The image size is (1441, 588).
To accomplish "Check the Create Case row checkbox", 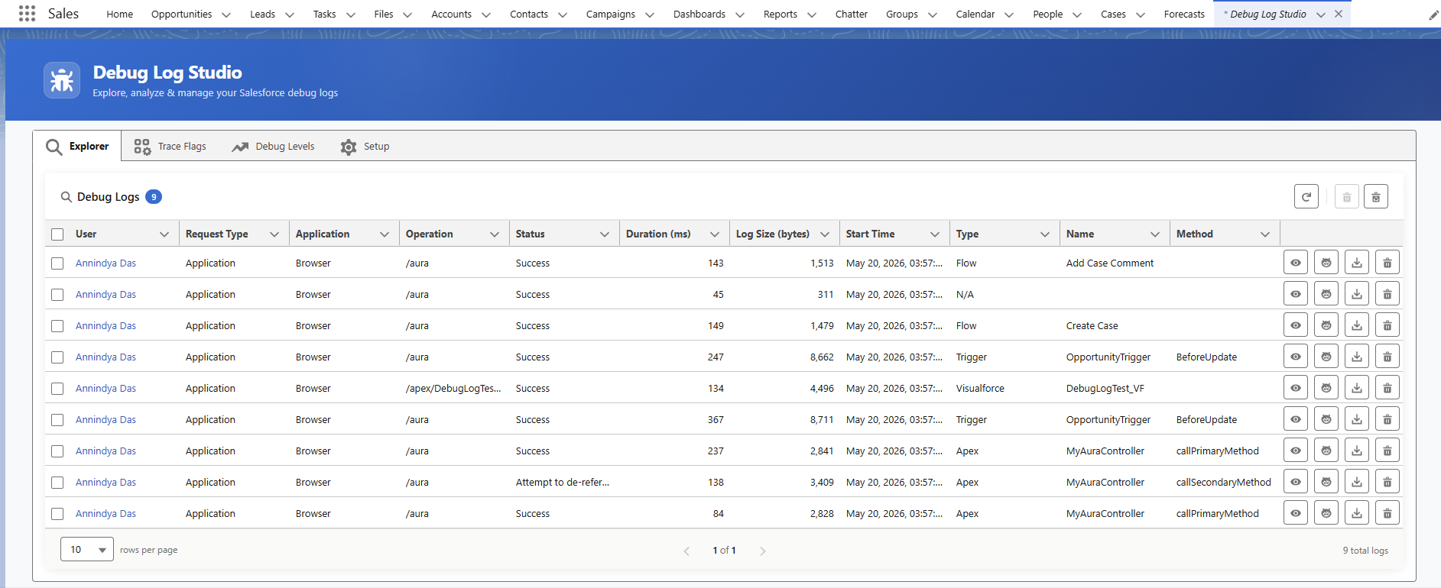I will [x=57, y=326].
